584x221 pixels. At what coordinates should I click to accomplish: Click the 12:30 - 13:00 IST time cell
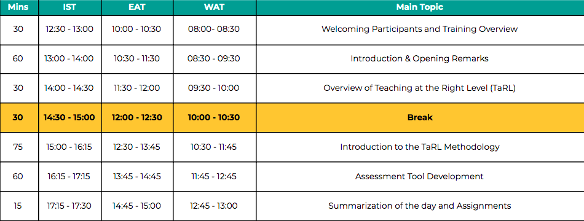[x=69, y=30]
